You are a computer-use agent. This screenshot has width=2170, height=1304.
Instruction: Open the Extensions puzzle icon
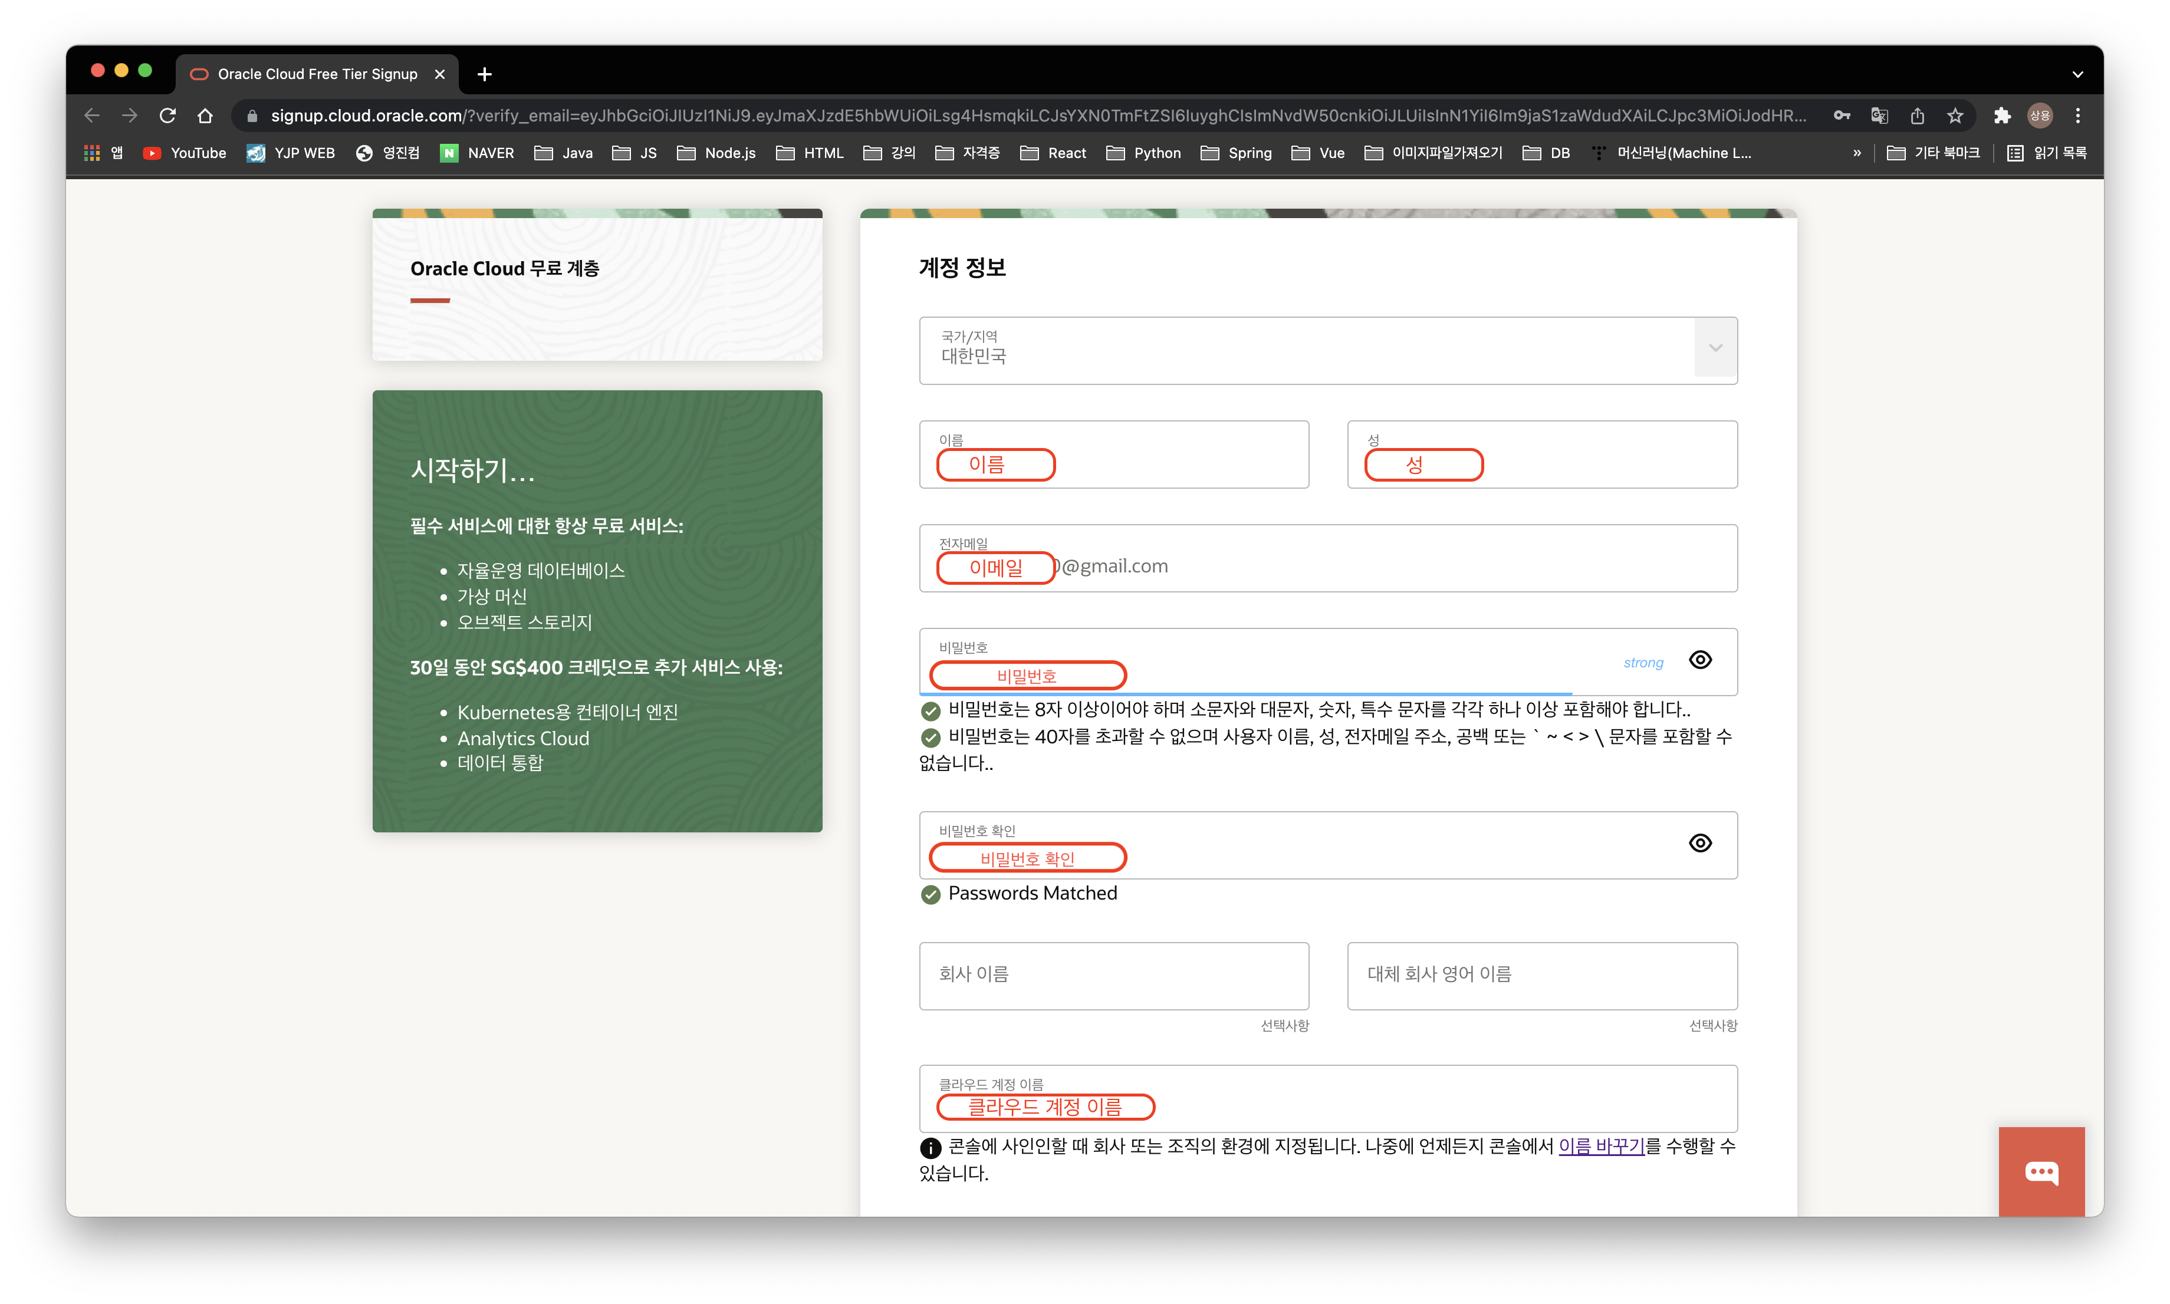coord(2002,115)
